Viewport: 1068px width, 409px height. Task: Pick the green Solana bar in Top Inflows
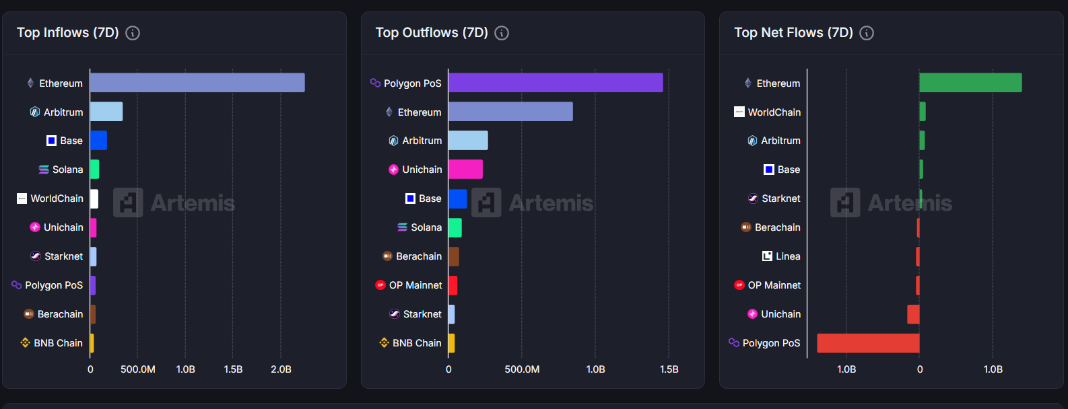tap(94, 170)
